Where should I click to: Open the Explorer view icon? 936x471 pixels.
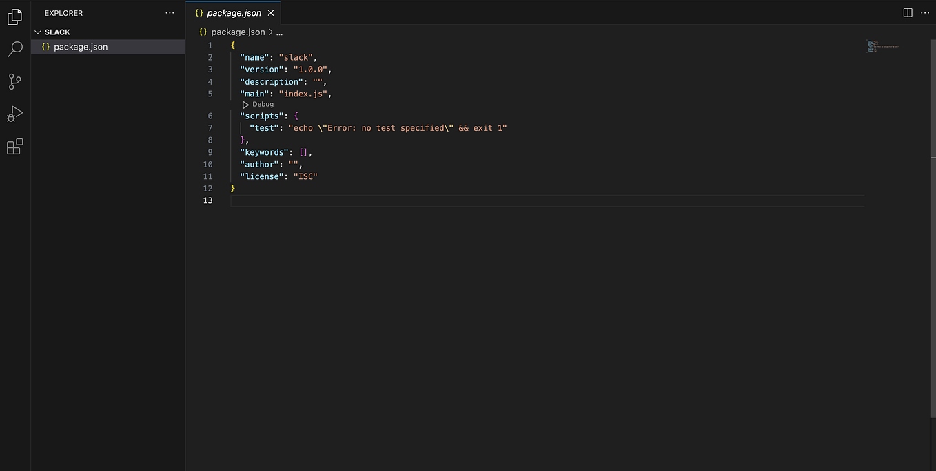tap(14, 17)
